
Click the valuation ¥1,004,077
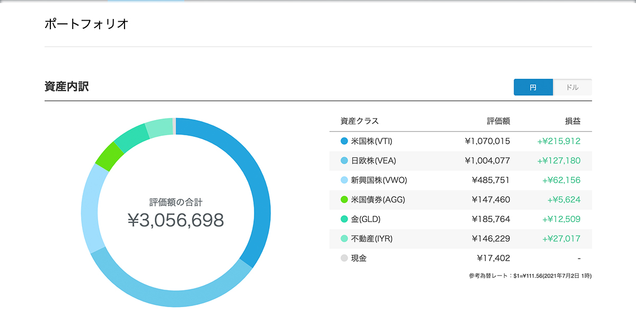(x=487, y=161)
